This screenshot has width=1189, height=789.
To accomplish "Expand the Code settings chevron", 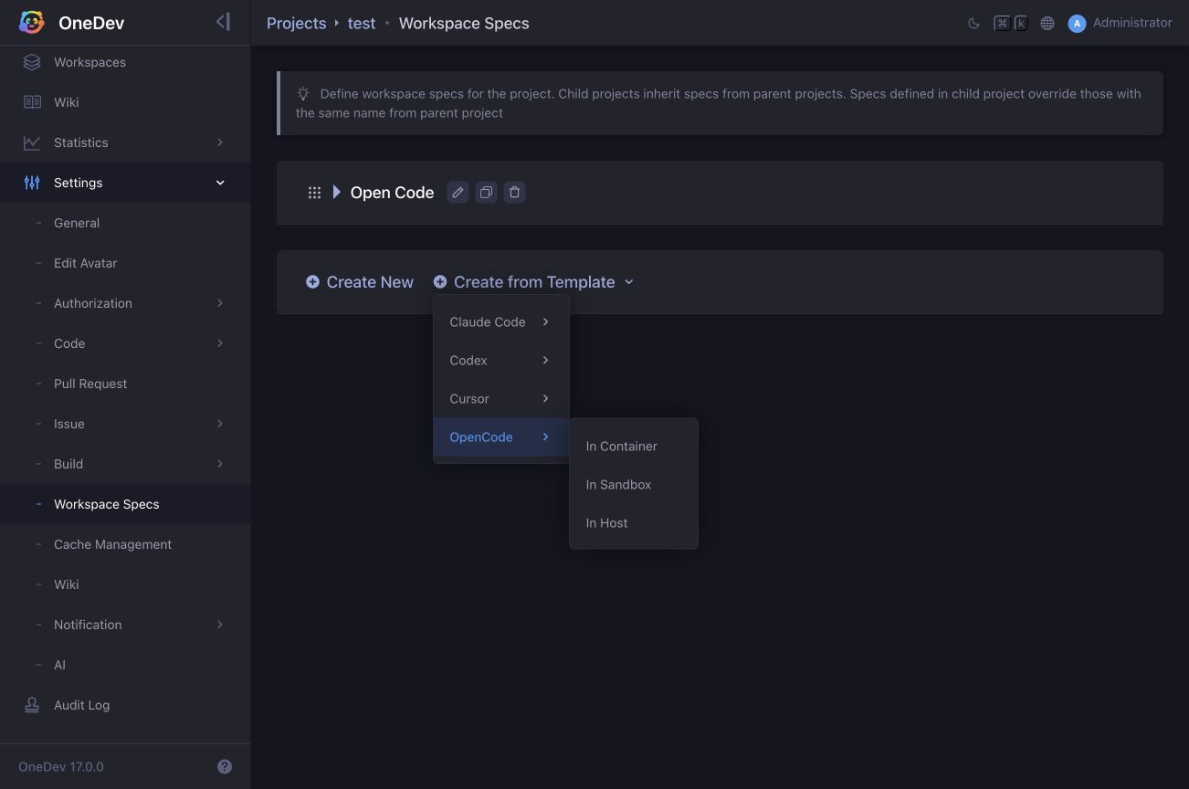I will (x=220, y=343).
